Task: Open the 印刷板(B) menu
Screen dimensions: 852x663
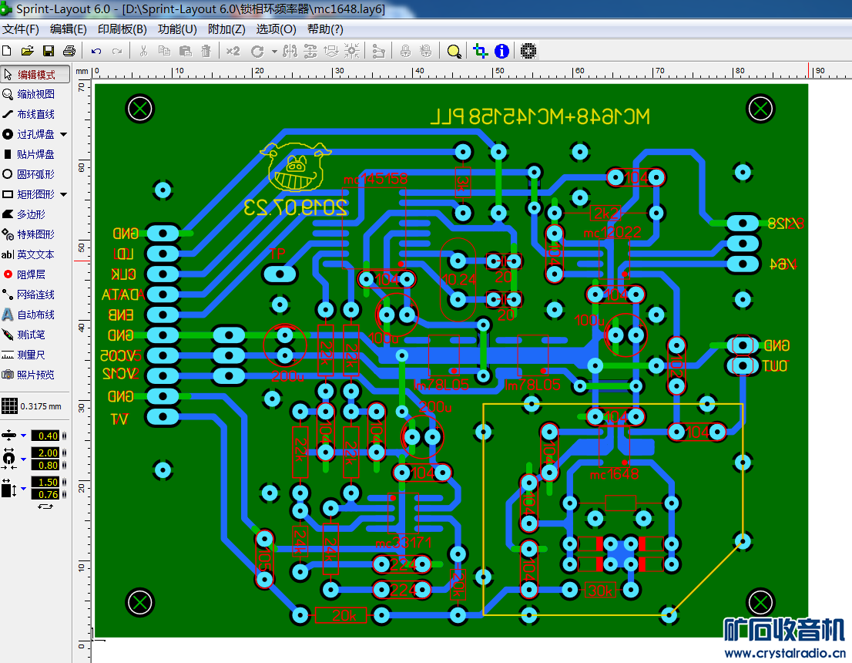Action: point(122,29)
